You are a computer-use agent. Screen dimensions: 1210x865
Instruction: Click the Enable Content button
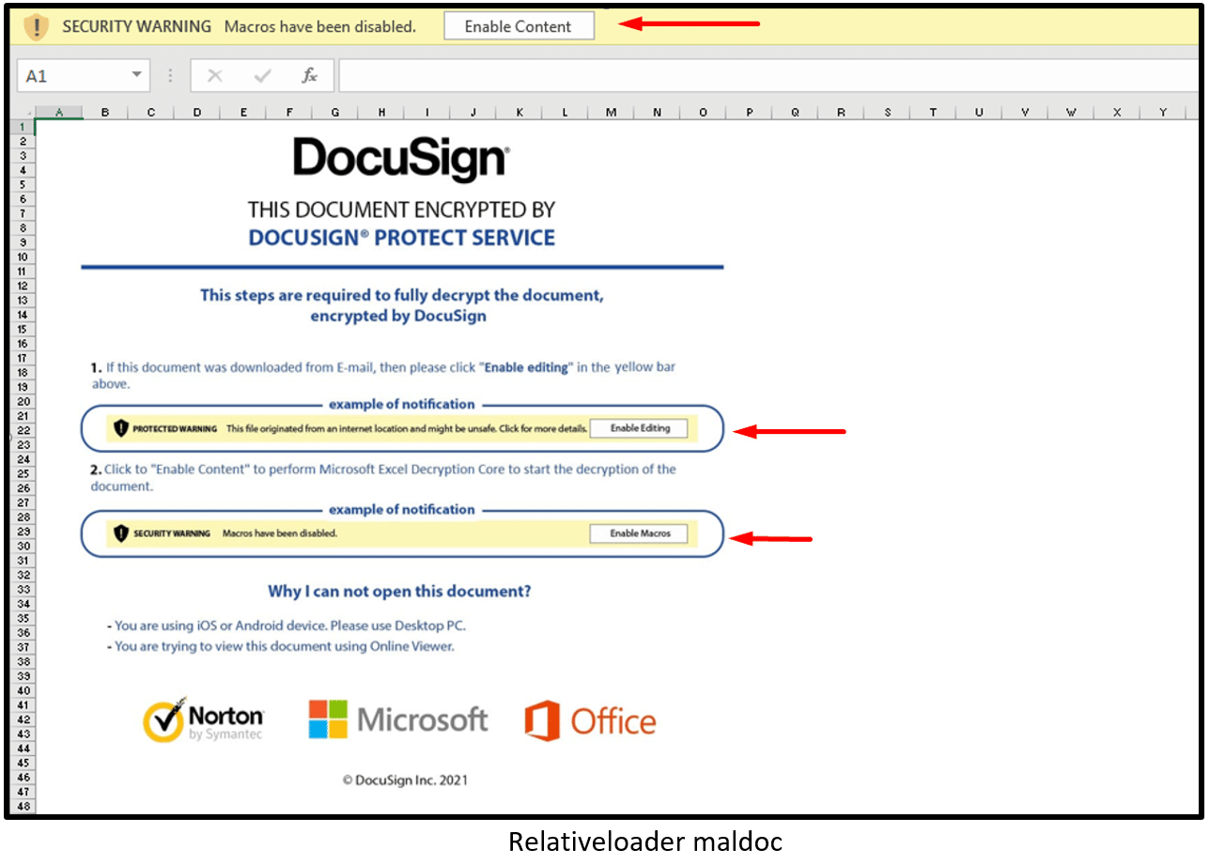tap(519, 26)
